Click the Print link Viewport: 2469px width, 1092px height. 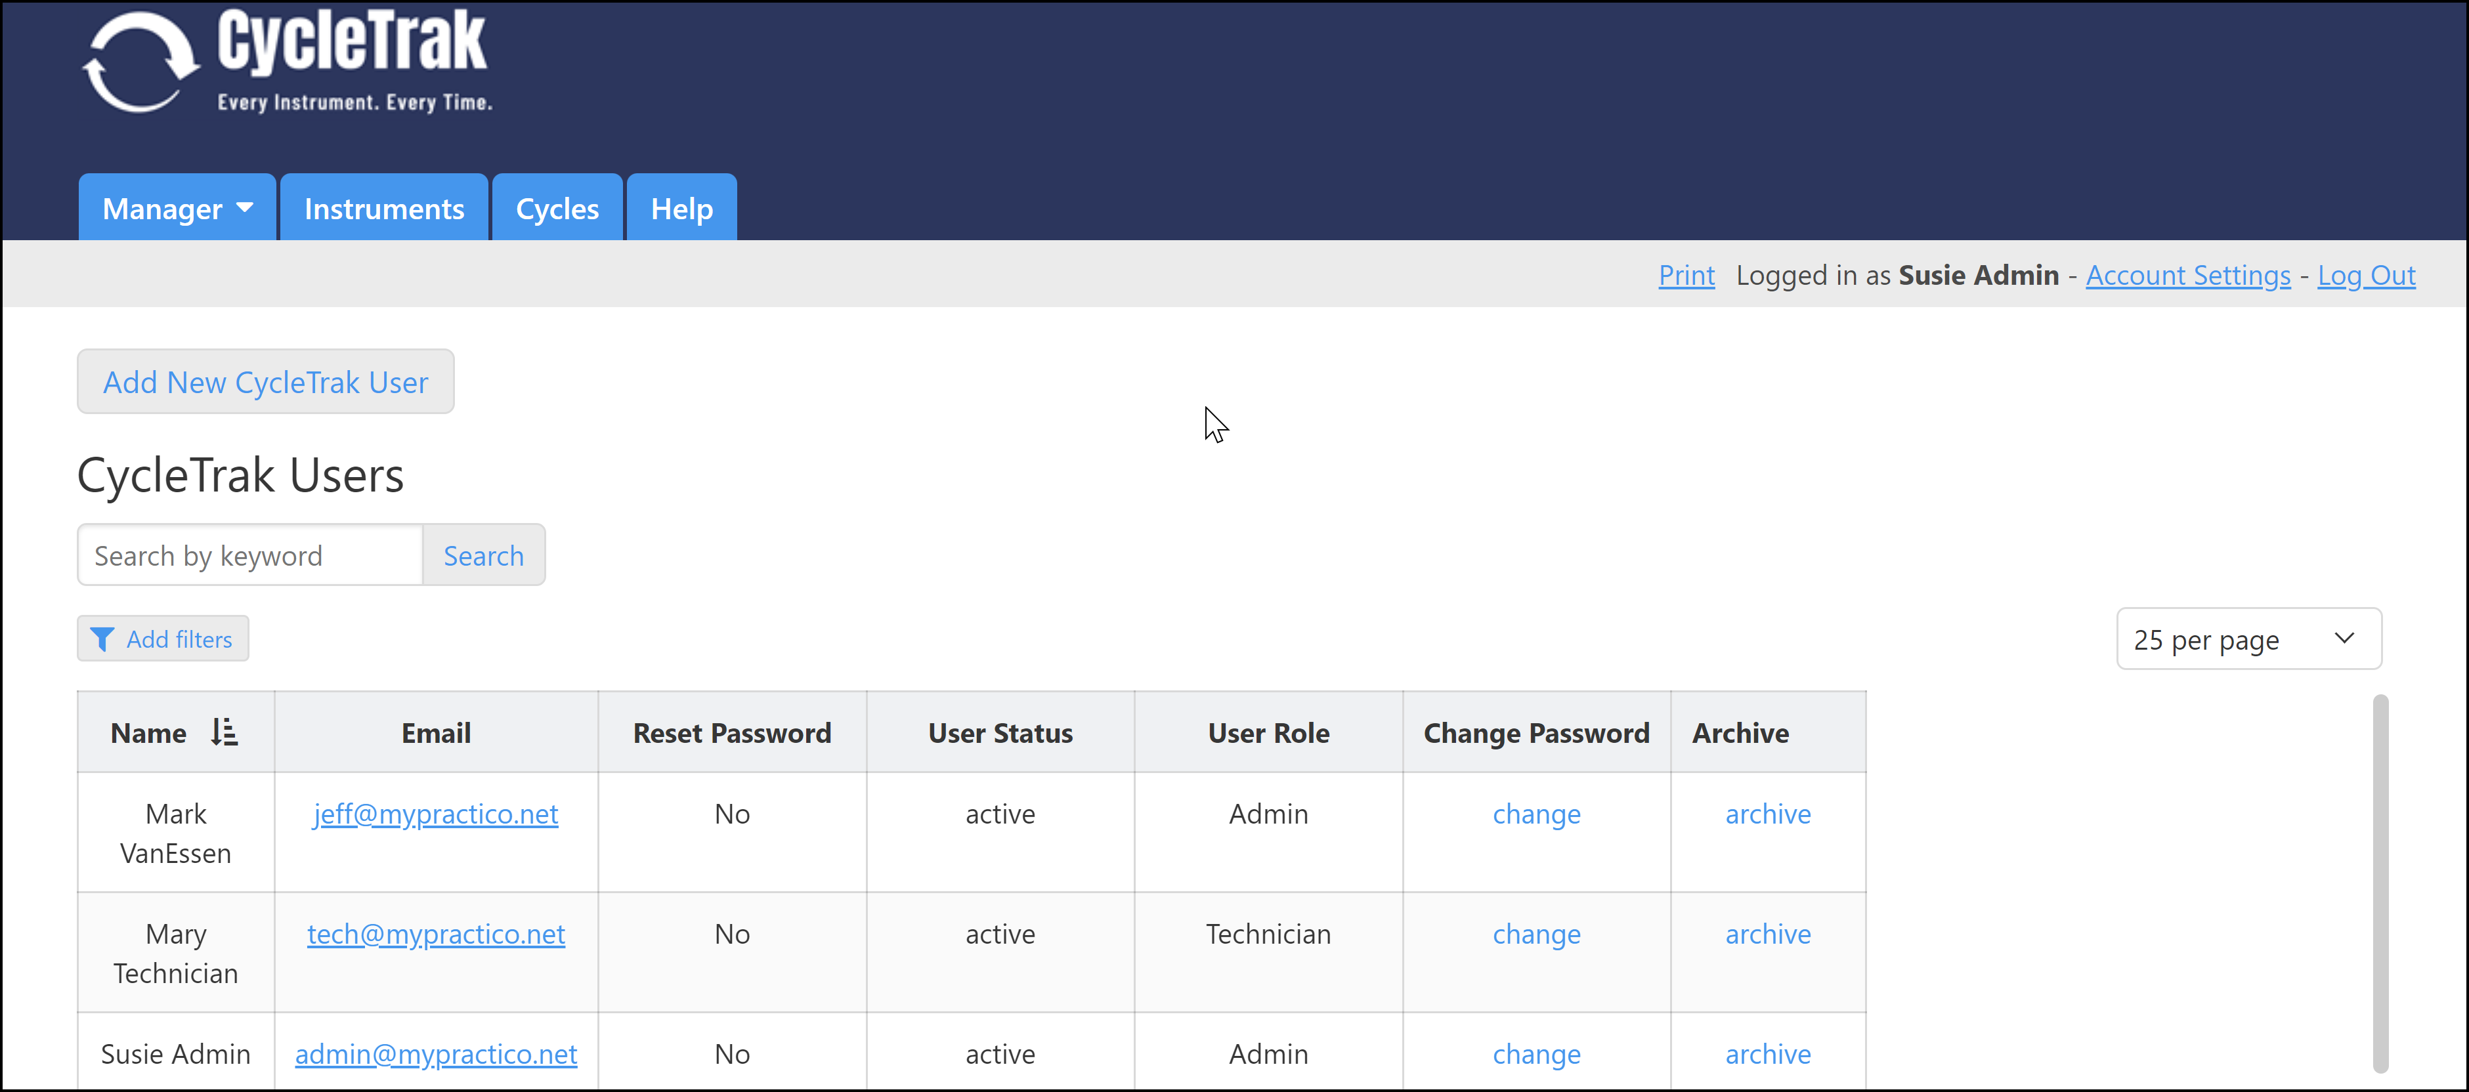point(1686,276)
